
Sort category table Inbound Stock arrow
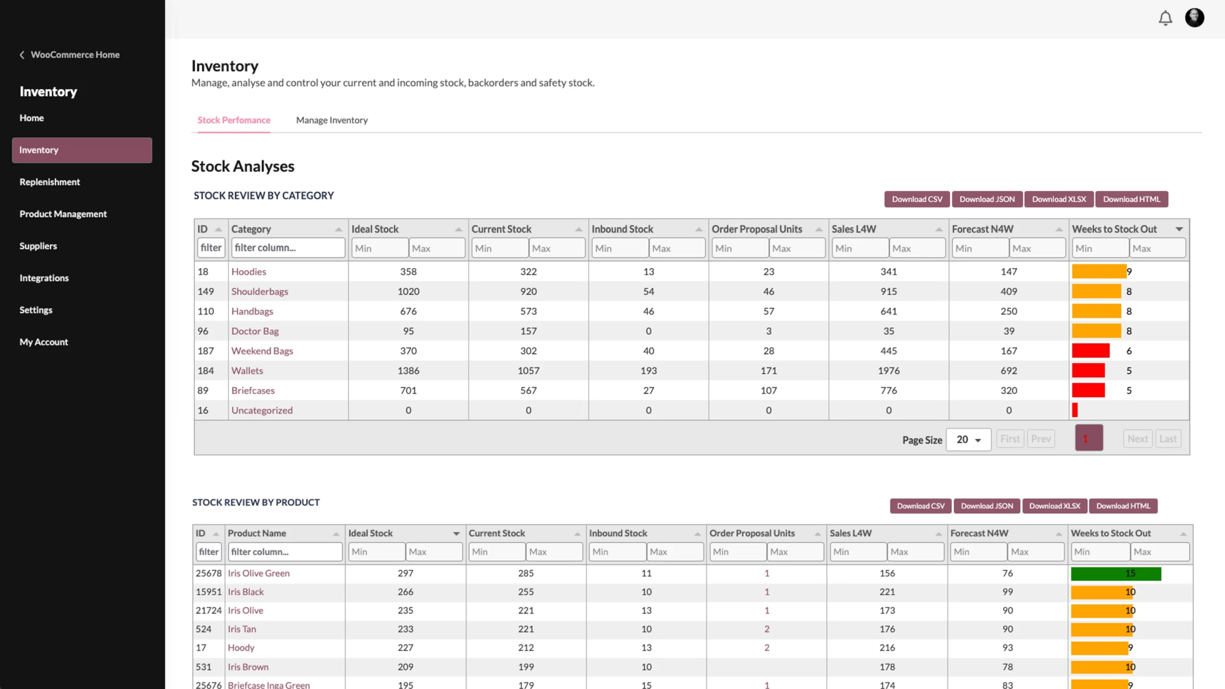(699, 229)
